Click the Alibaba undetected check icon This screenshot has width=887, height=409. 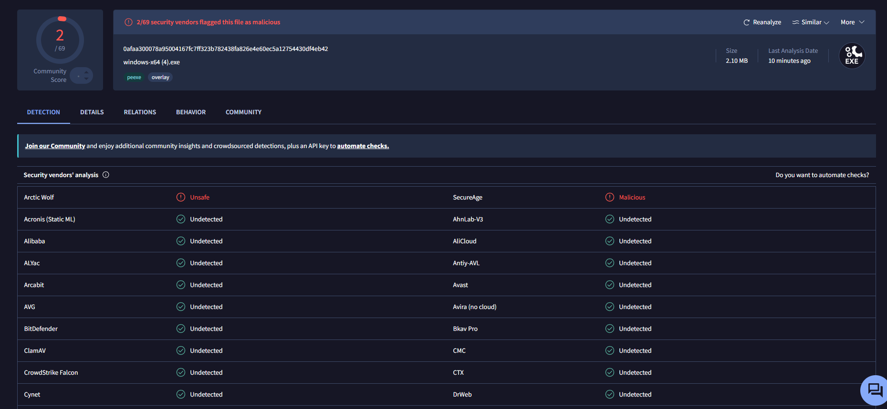[x=181, y=241]
